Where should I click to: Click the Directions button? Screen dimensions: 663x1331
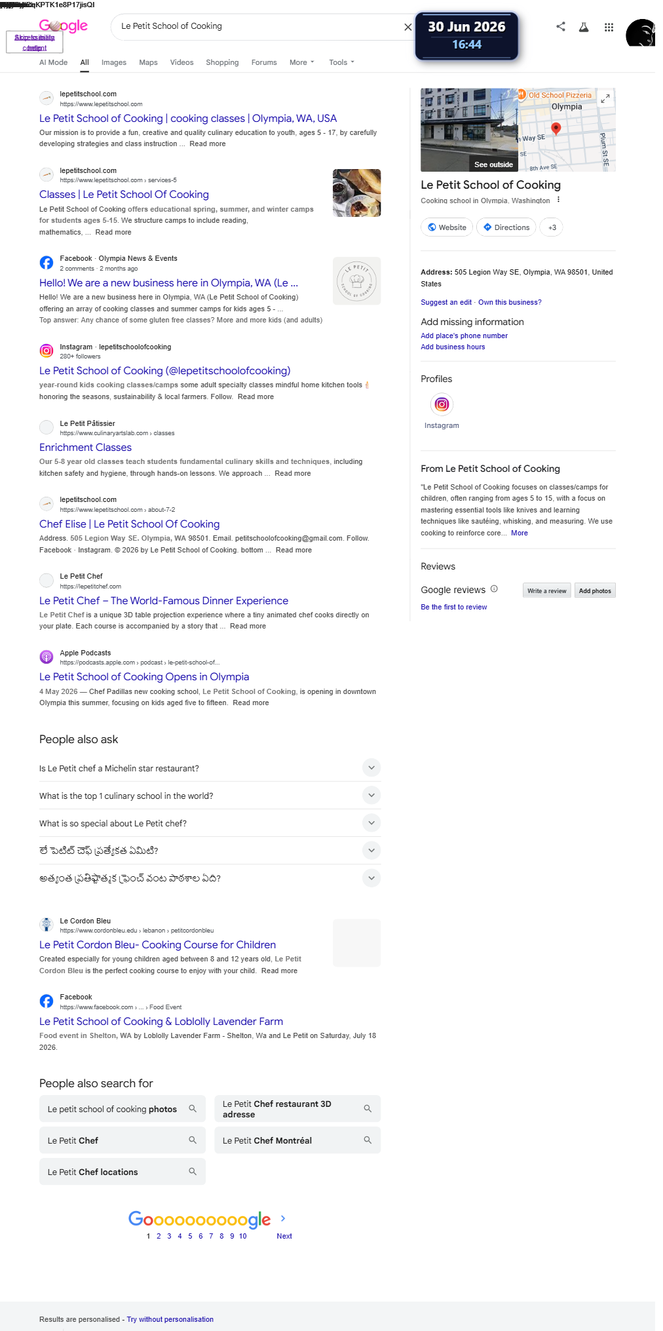(506, 227)
